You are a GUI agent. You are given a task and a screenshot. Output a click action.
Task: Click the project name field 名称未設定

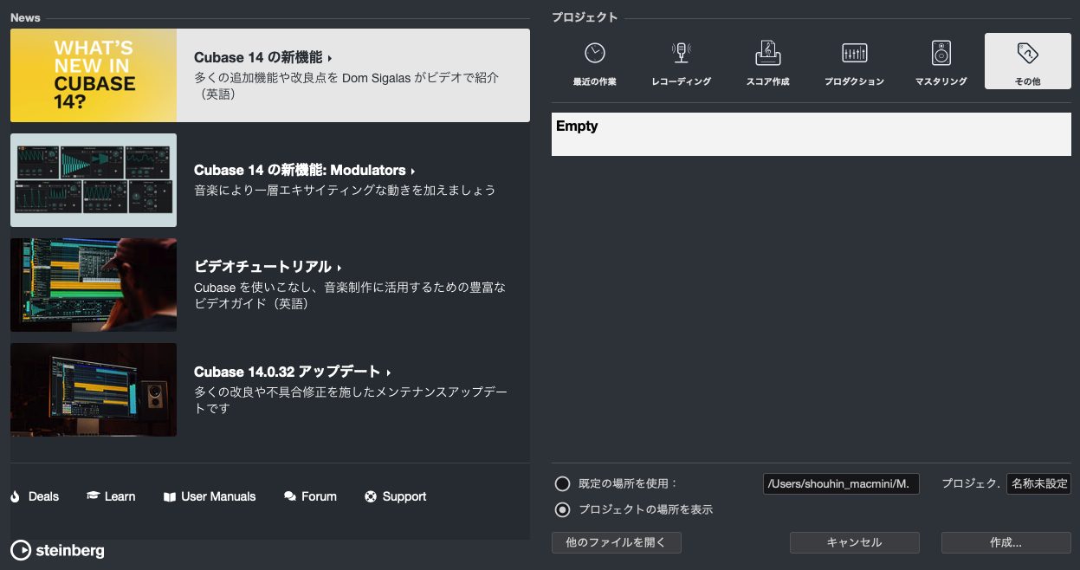[1038, 483]
